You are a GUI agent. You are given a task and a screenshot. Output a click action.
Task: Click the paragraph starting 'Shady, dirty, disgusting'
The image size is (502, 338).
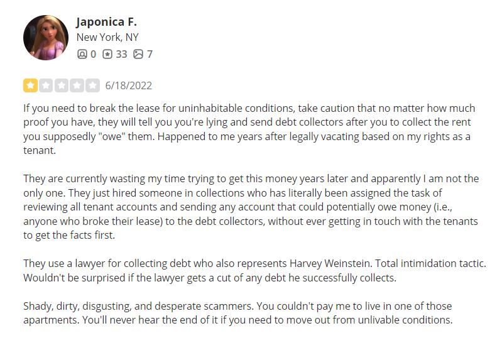click(x=237, y=312)
